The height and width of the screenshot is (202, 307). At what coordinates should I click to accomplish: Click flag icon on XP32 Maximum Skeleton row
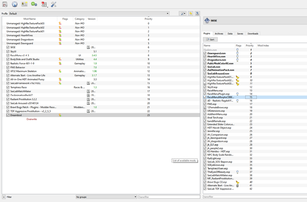[x=60, y=71]
